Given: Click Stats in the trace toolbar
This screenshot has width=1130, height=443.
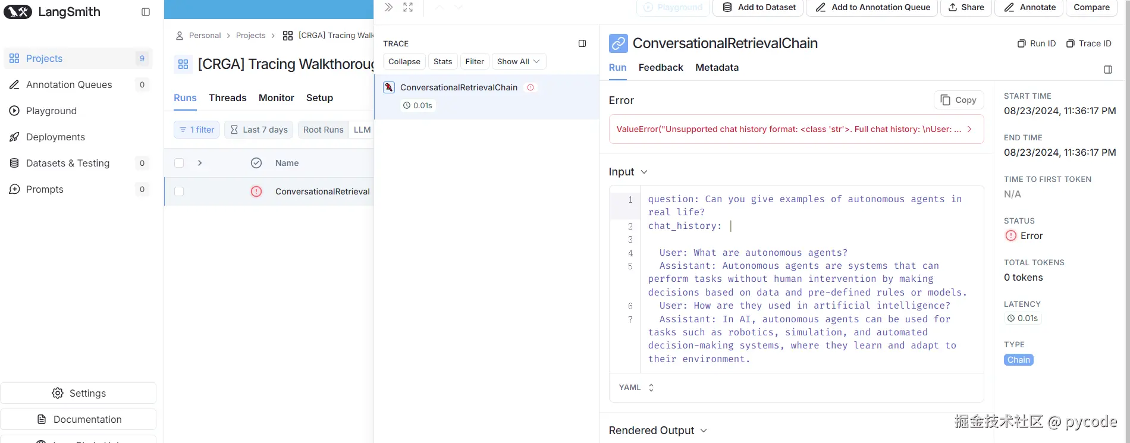Looking at the screenshot, I should (x=442, y=61).
